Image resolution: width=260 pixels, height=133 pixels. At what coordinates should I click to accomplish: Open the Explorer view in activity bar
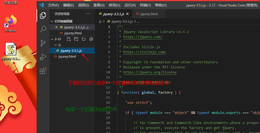tap(43, 15)
